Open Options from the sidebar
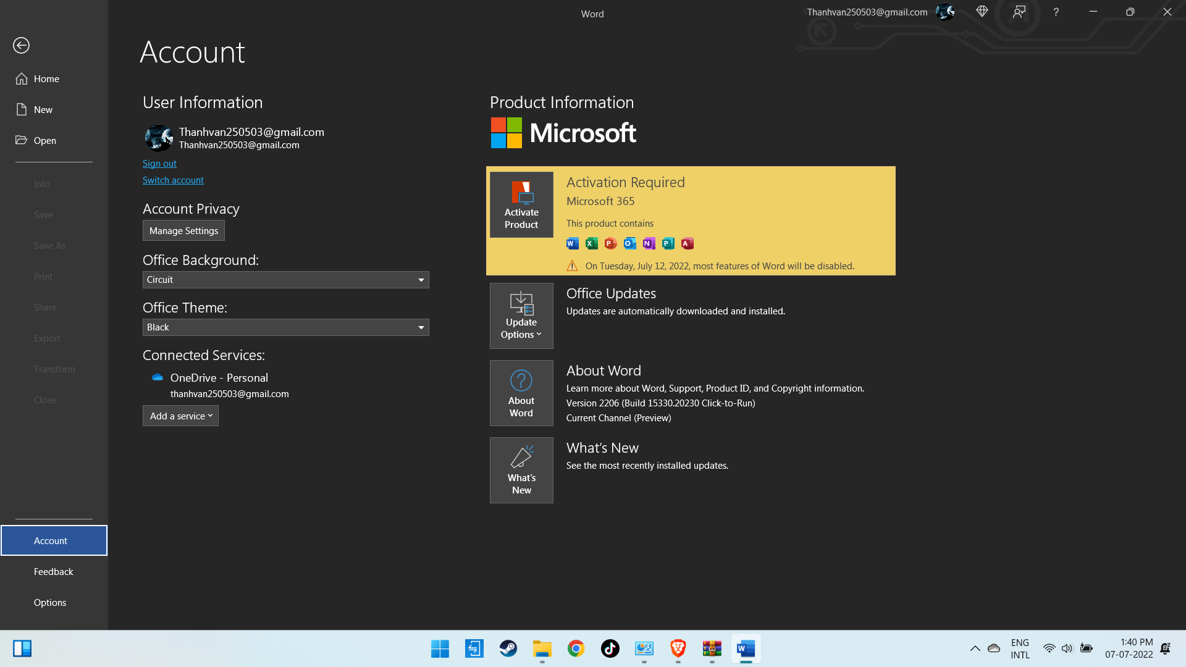This screenshot has width=1186, height=667. click(x=54, y=602)
